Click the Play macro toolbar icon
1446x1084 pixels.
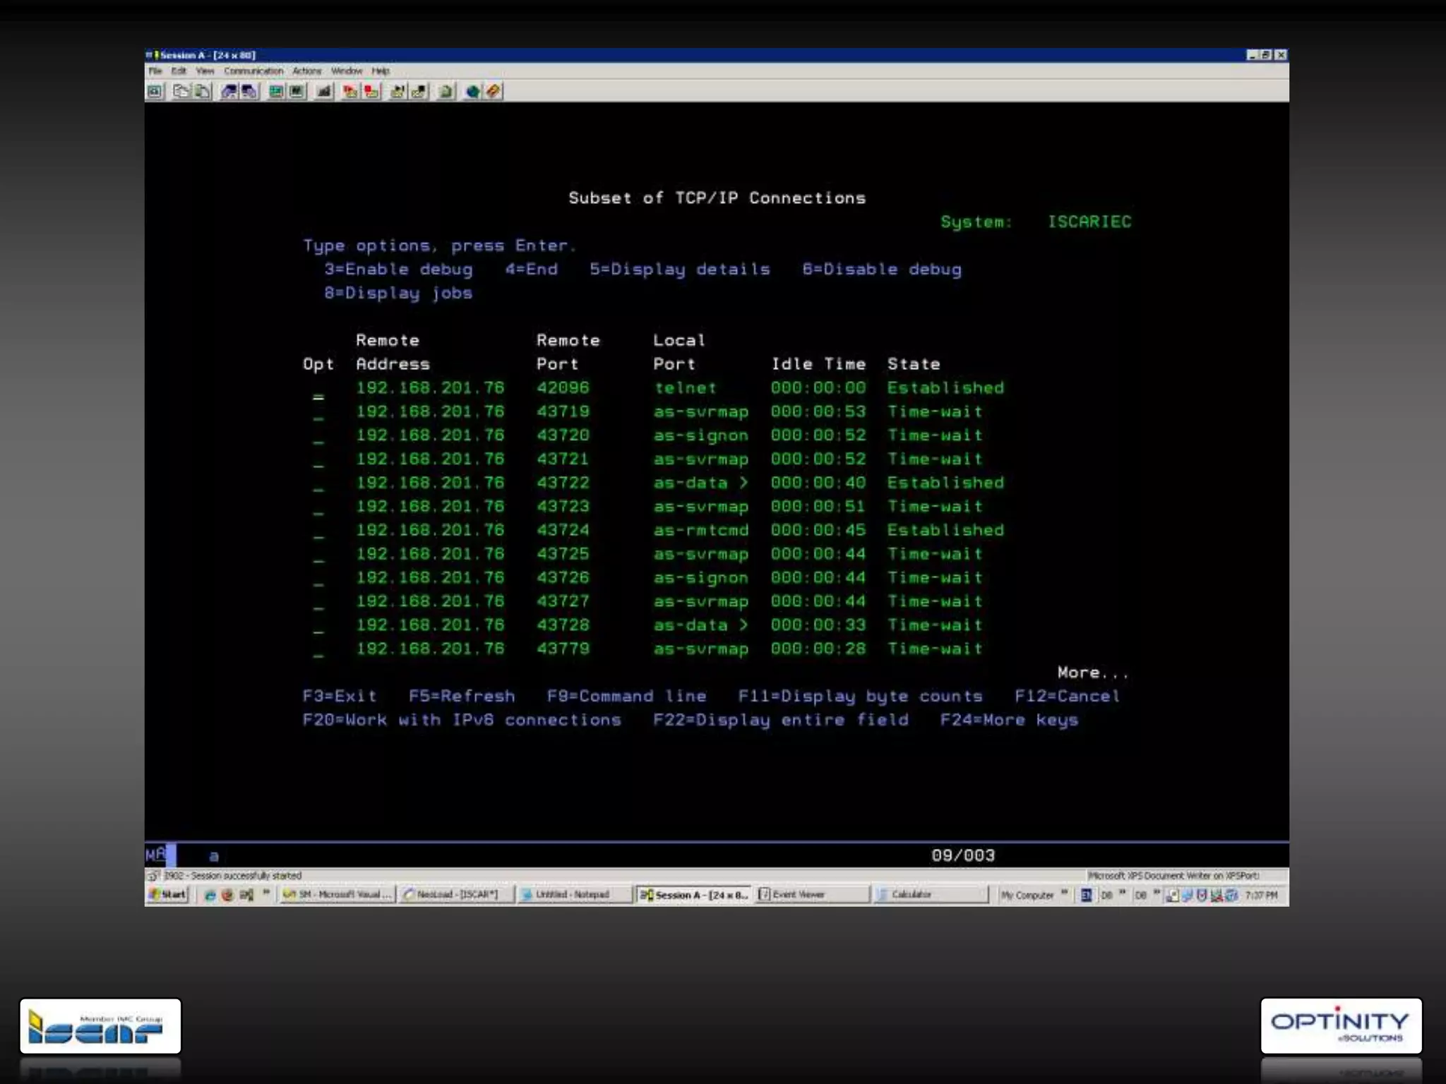(x=350, y=91)
